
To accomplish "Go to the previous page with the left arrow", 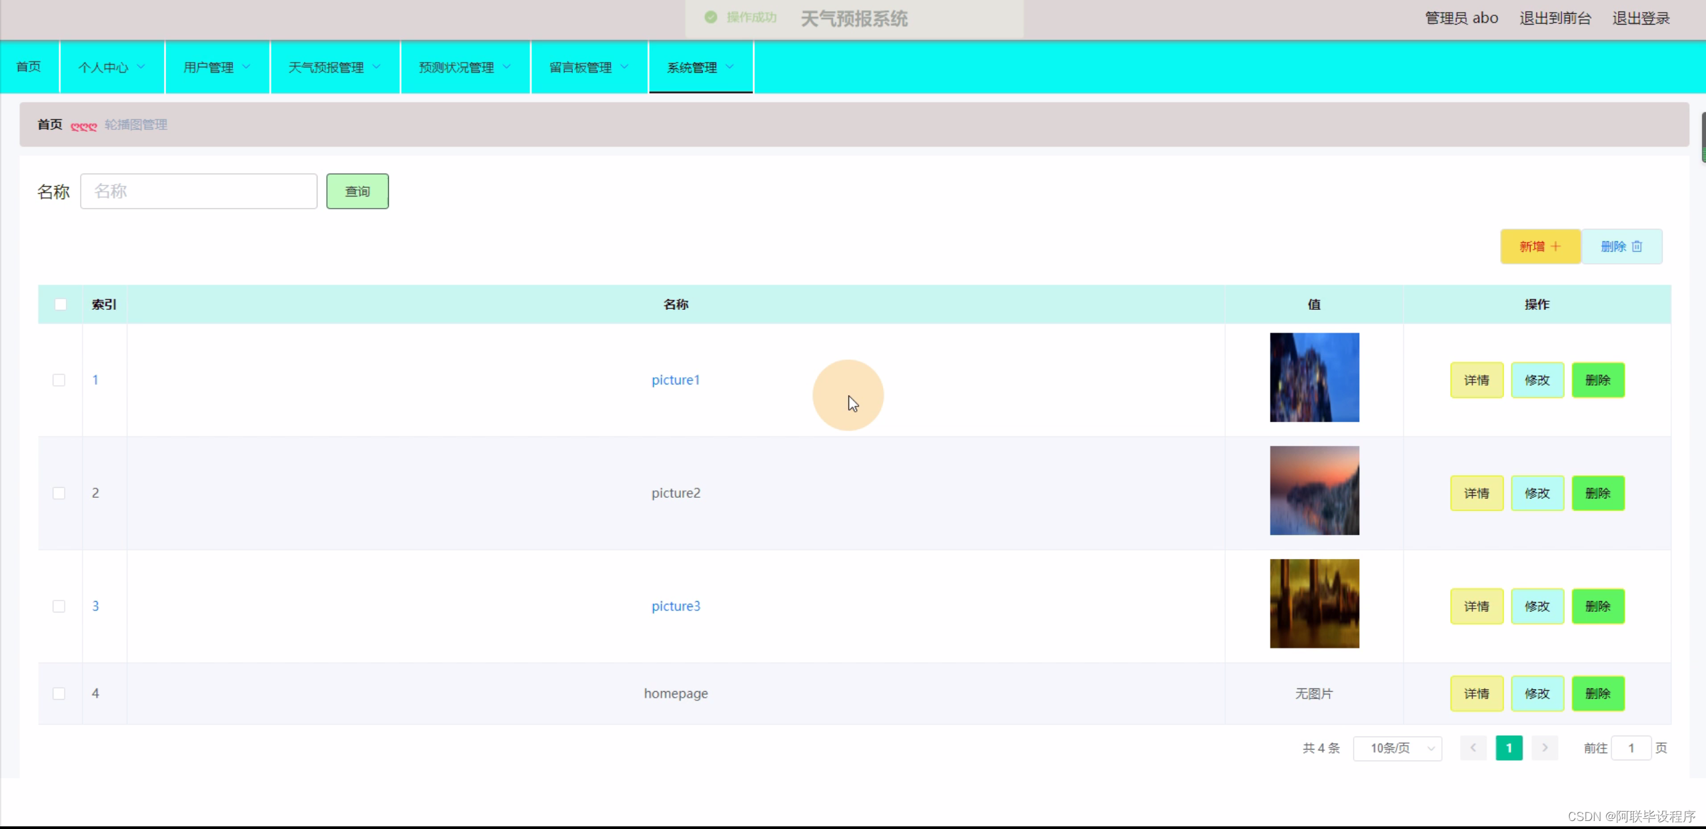I will (1473, 748).
